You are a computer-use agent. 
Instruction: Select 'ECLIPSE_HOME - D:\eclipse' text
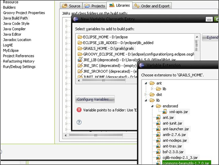(x=105, y=37)
